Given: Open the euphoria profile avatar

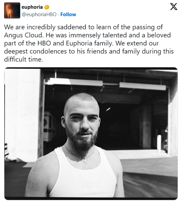Looking at the screenshot, I should coord(12,10).
